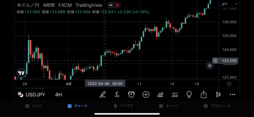The width and height of the screenshot is (254, 117).
Task: Toggle the minus indicator visibility pill
Action: point(111,5)
